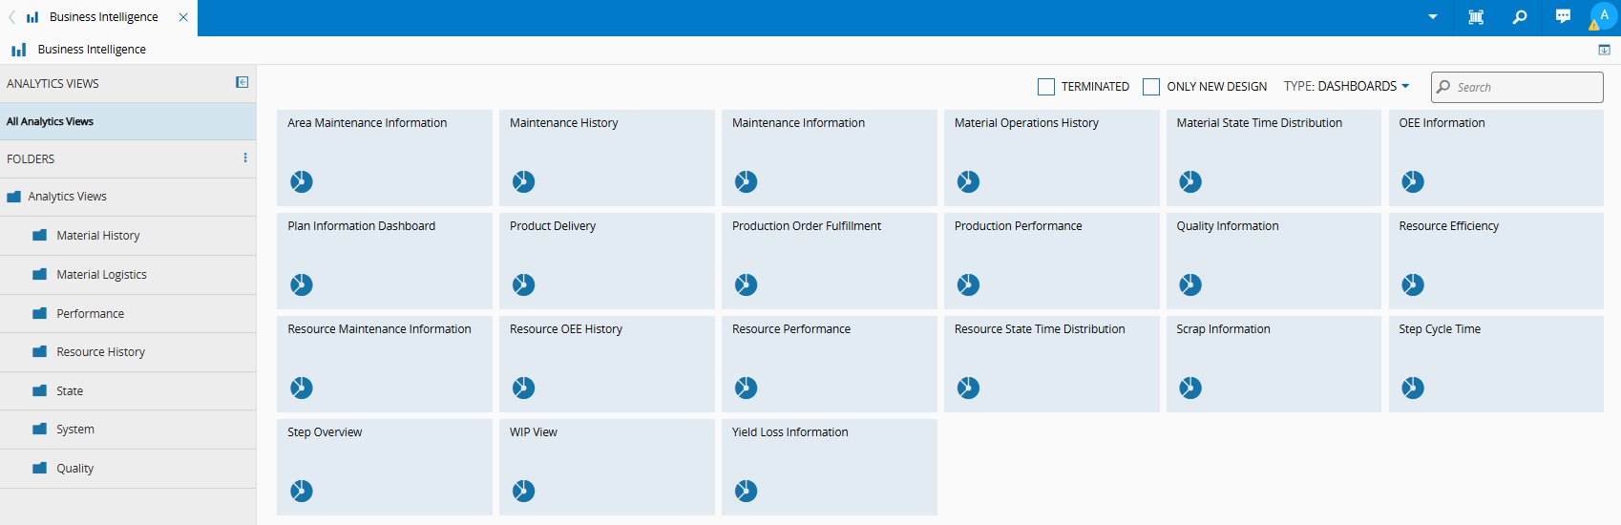Click the Production Performance pie icon
Viewport: 1621px width, 525px height.
(968, 284)
